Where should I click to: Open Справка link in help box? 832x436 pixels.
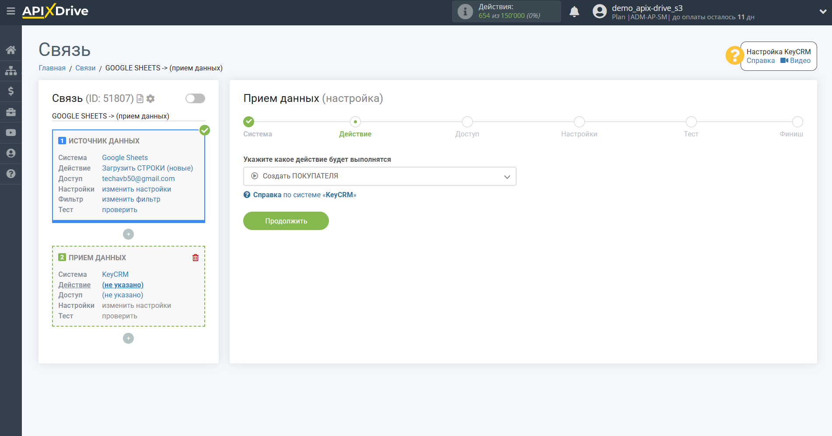pos(761,61)
